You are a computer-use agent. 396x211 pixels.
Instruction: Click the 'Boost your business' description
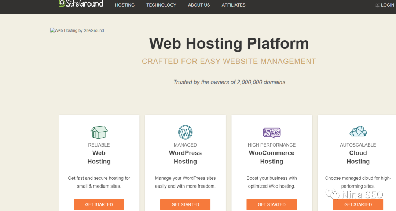coord(272,182)
